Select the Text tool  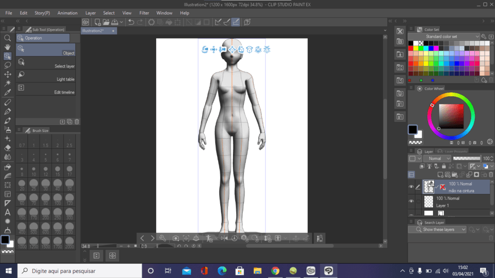7,213
